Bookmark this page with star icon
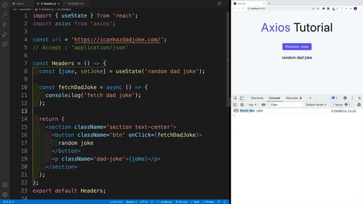This screenshot has width=363, height=204. point(318,8)
